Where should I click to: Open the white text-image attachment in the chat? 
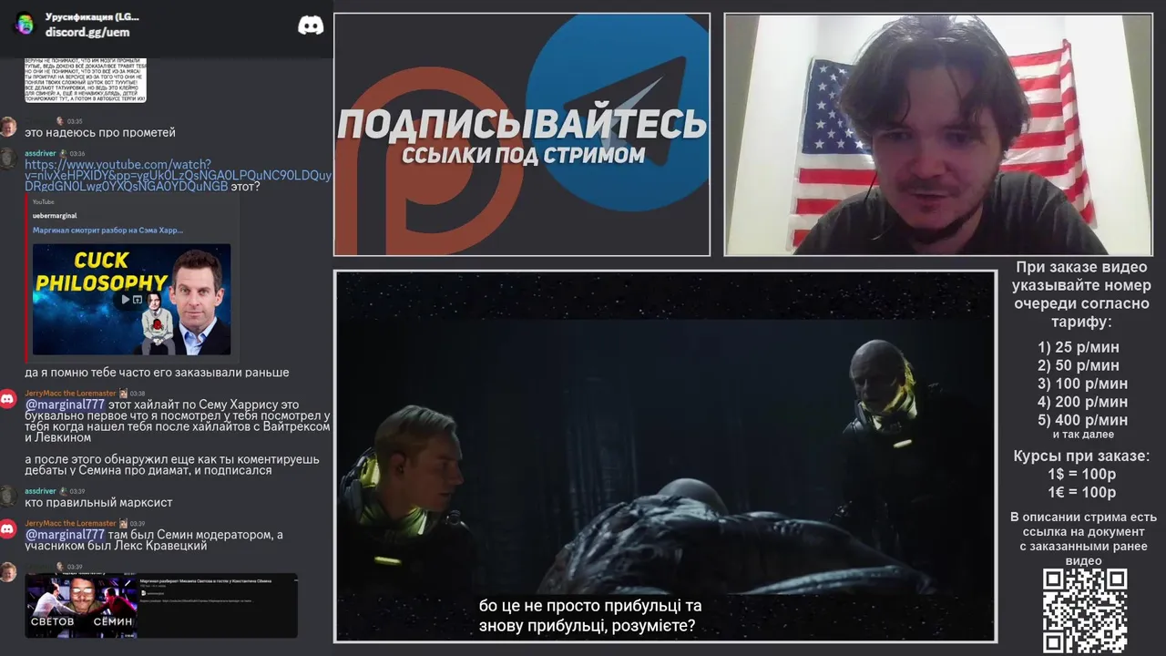(85, 80)
